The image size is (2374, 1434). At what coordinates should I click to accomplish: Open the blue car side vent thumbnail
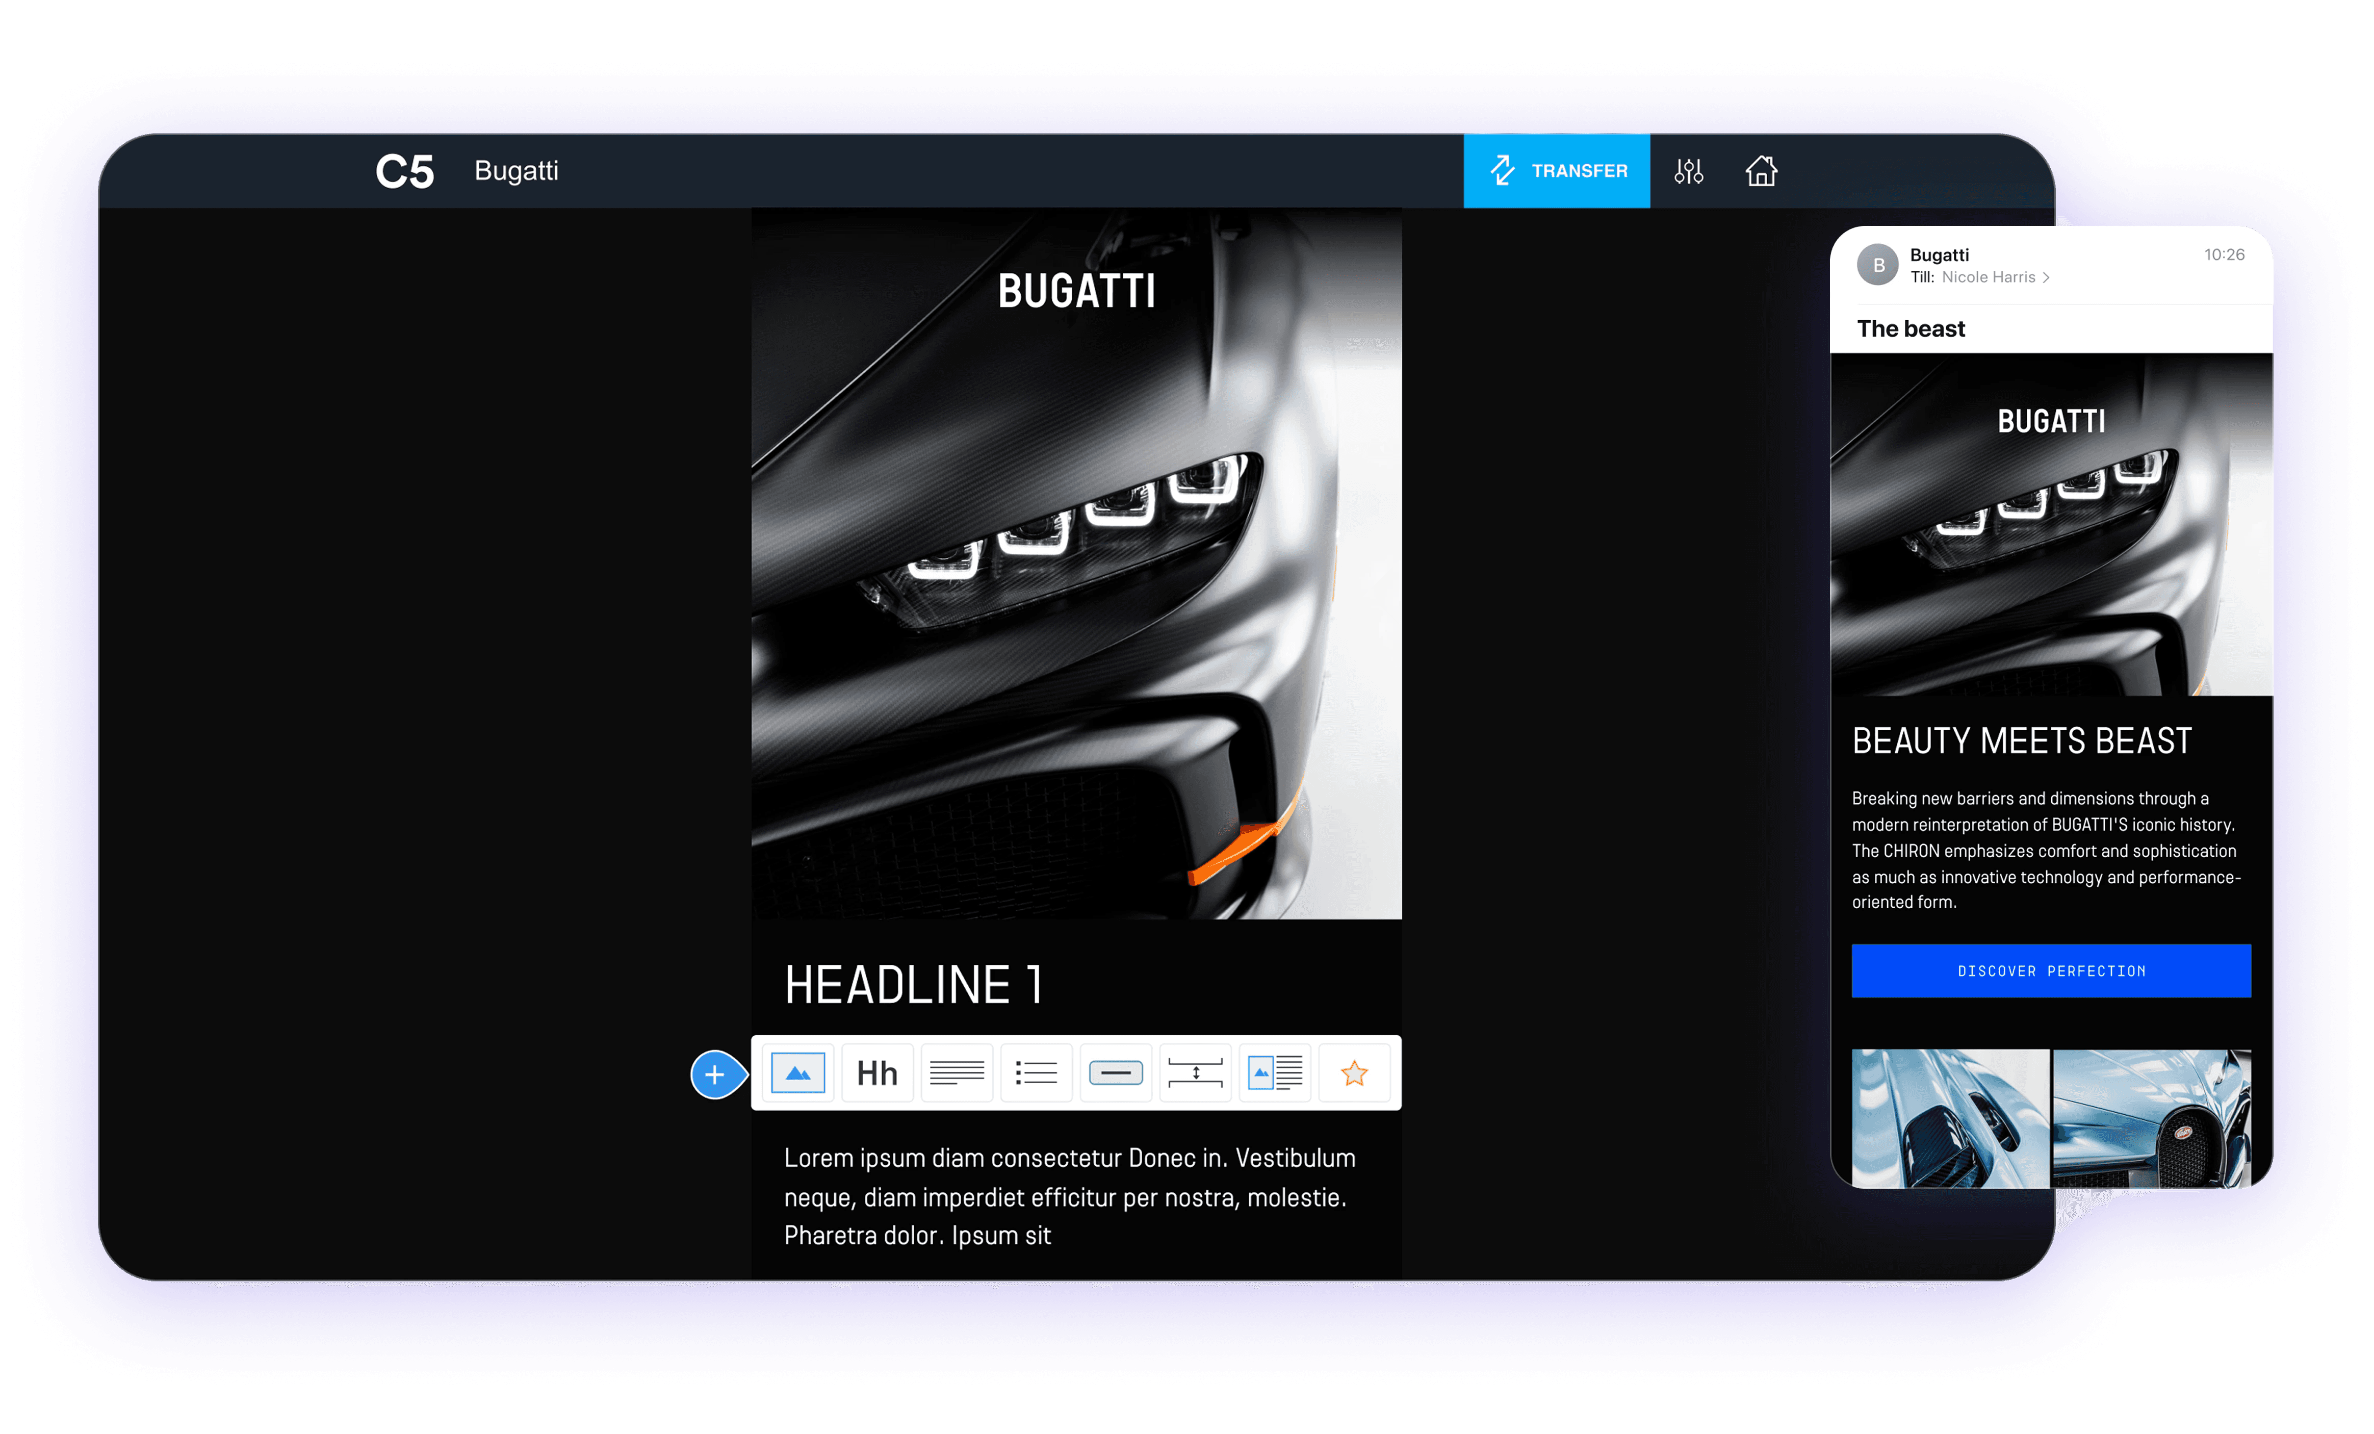tap(1950, 1119)
